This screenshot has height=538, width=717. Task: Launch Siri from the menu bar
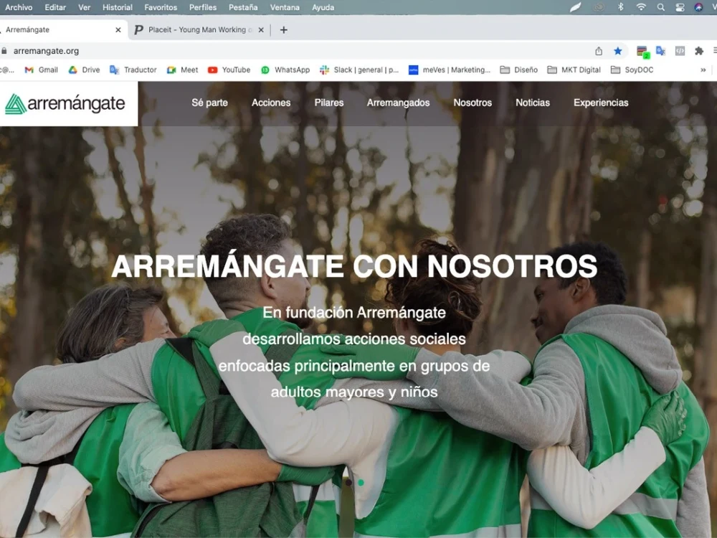point(698,7)
